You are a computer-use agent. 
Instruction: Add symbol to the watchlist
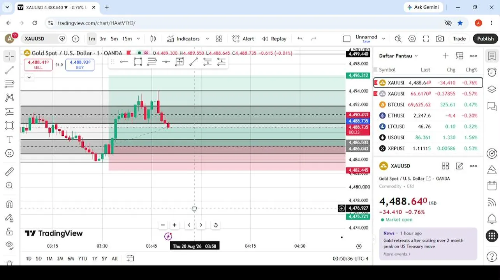[x=445, y=56]
